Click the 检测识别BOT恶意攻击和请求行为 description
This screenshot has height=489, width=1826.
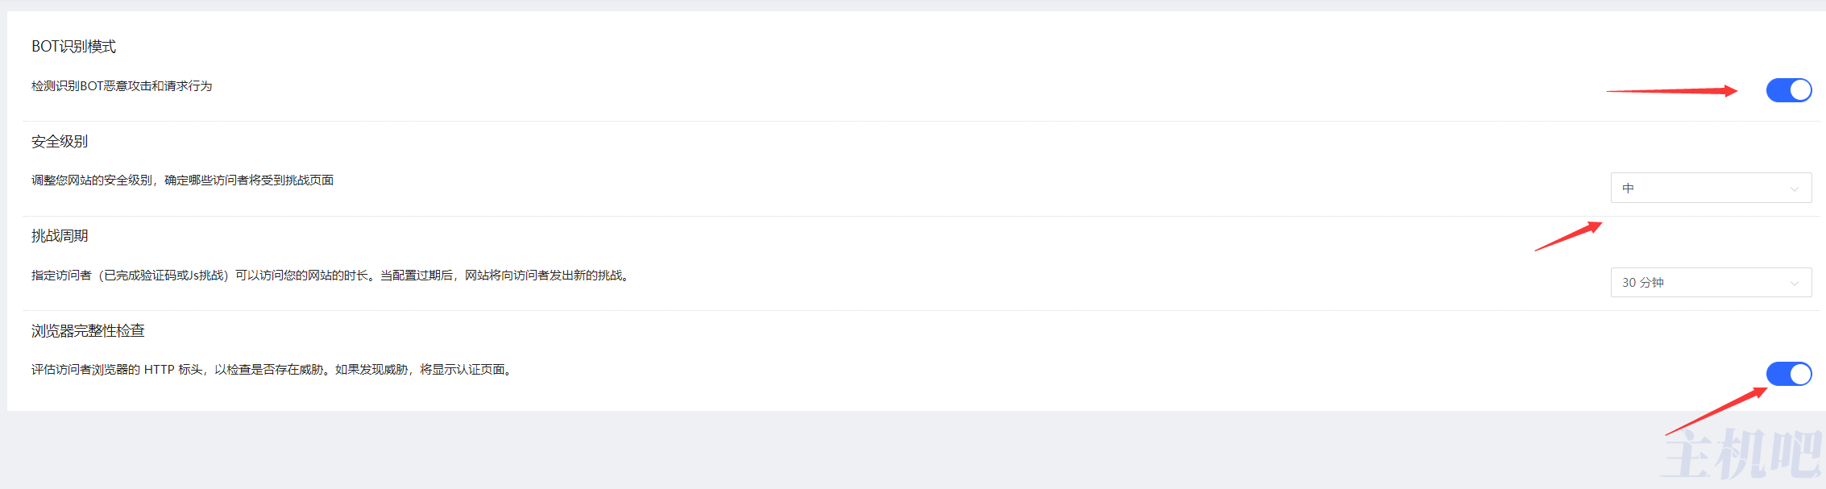pyautogui.click(x=122, y=86)
